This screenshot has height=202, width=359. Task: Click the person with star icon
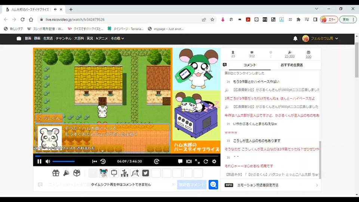pos(135,173)
